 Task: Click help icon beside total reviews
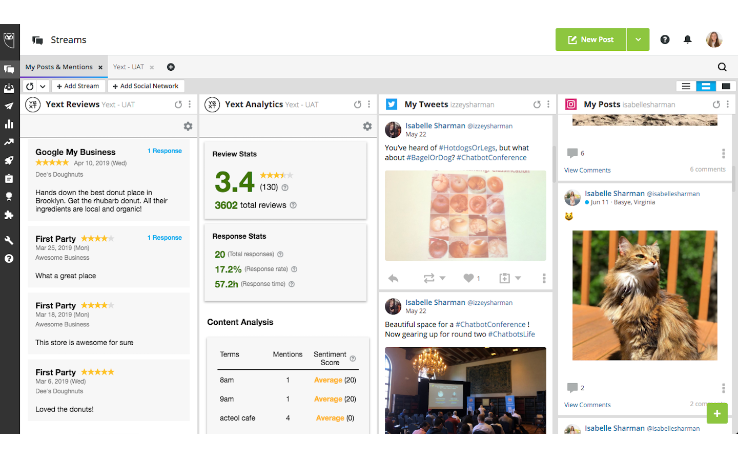coord(293,205)
